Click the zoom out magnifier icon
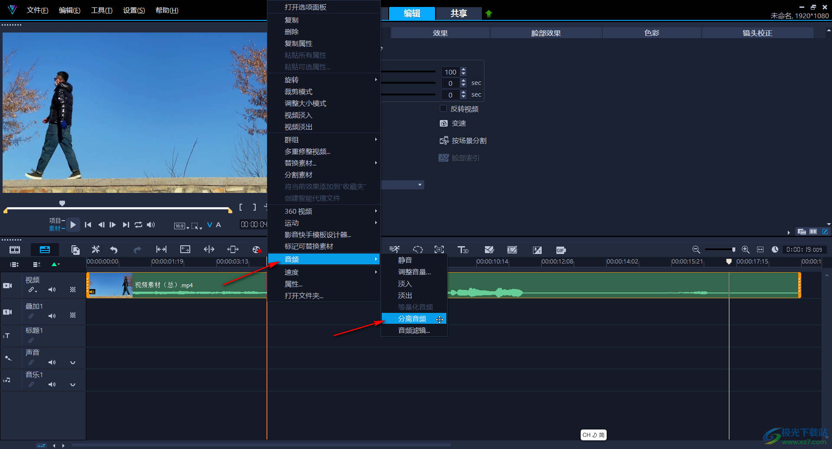Image resolution: width=832 pixels, height=449 pixels. (x=696, y=250)
